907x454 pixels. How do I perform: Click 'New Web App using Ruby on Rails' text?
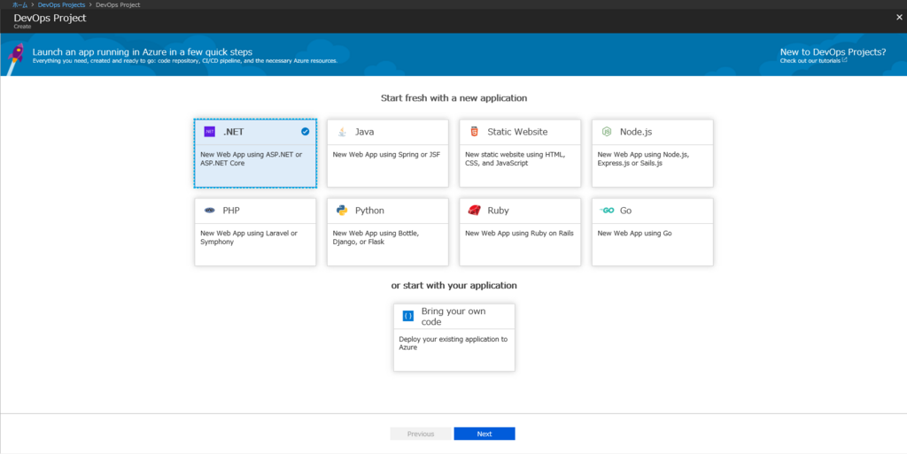tap(519, 234)
